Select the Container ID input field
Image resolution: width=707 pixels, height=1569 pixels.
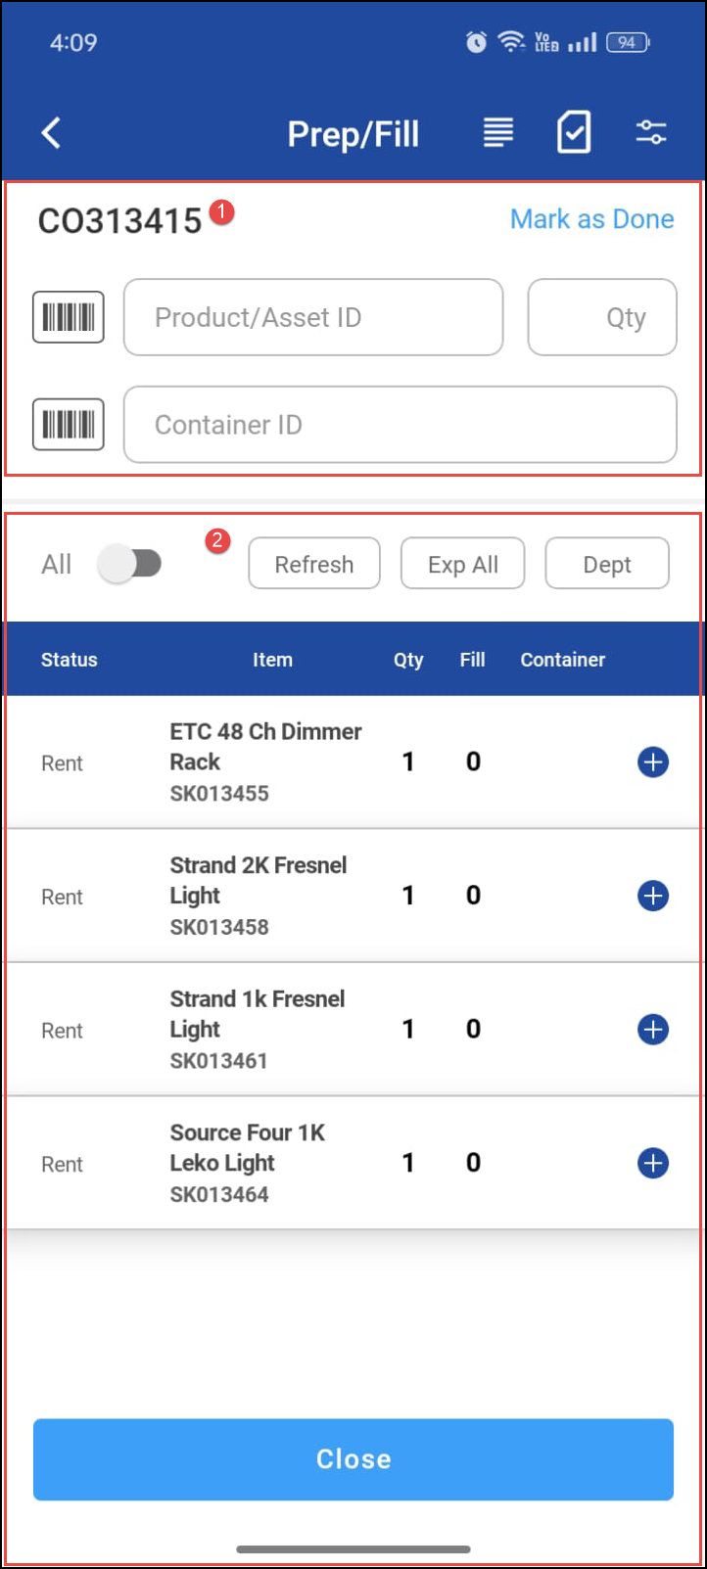tap(400, 425)
